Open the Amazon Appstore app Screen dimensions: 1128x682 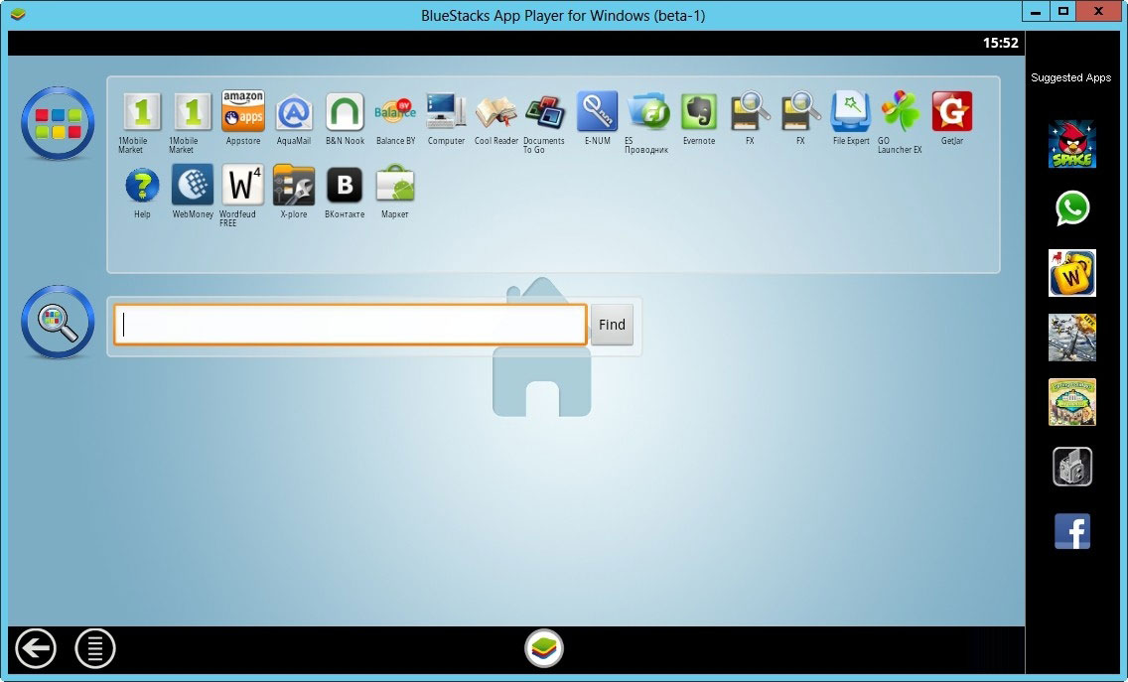click(x=243, y=111)
